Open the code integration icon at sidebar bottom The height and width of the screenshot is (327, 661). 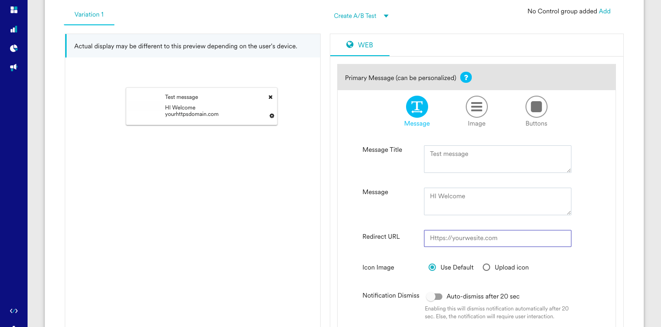13,310
